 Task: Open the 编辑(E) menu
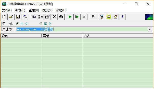tap(20, 10)
